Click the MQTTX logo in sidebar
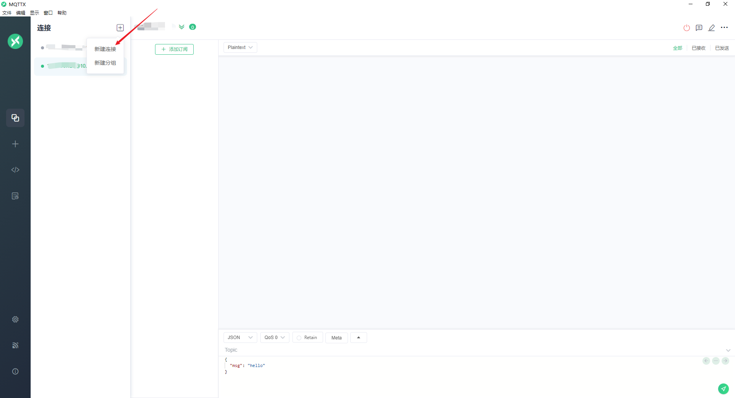This screenshot has width=735, height=398. pos(15,41)
